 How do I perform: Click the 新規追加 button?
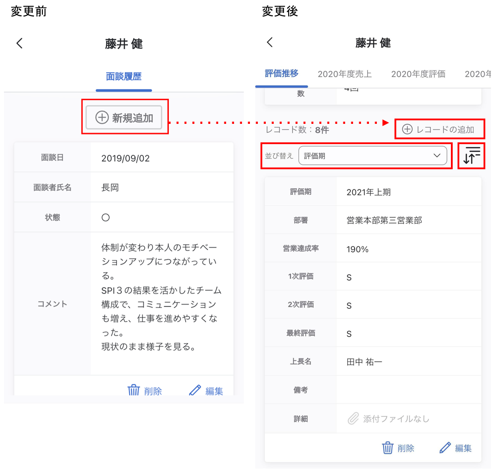point(124,117)
